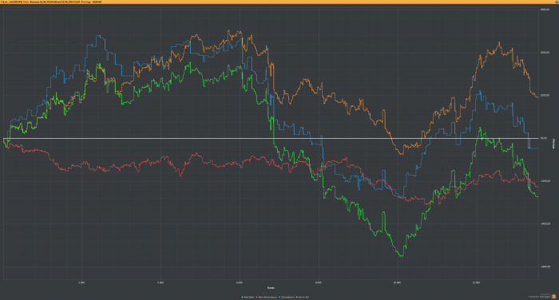Click the Hands axis title below the chart
The image size is (559, 300).
[x=271, y=287]
